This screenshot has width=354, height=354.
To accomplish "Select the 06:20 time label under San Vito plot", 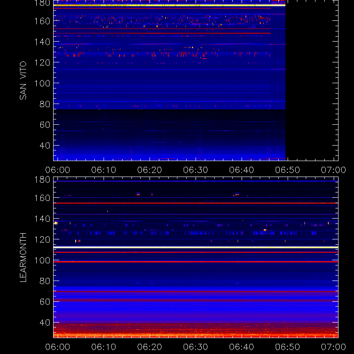I will (x=150, y=170).
